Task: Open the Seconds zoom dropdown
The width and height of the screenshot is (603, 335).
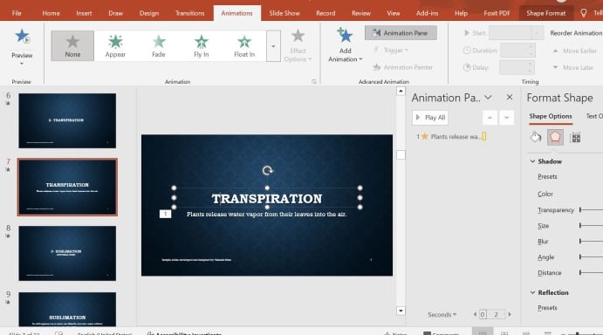Action: tap(442, 314)
